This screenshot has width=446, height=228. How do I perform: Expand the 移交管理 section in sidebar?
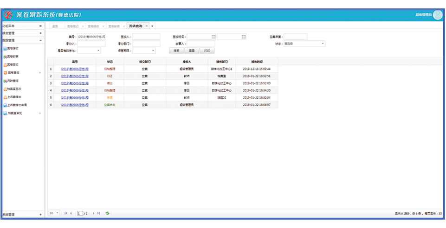coord(40,33)
